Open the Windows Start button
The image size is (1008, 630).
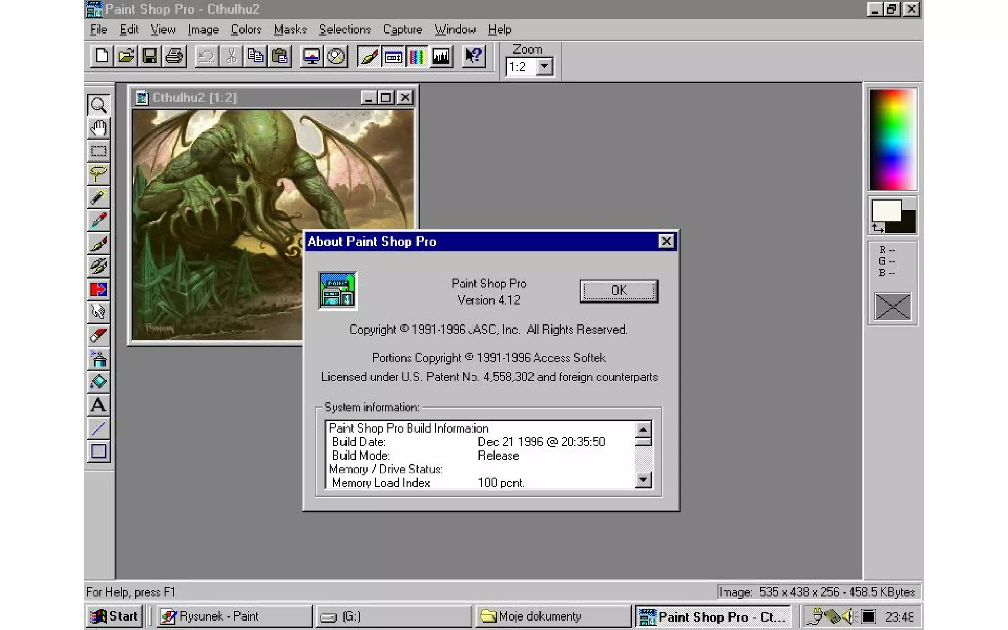click(x=115, y=616)
